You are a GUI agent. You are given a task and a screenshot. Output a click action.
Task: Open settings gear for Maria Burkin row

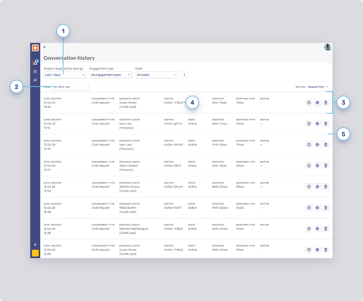tap(317, 208)
